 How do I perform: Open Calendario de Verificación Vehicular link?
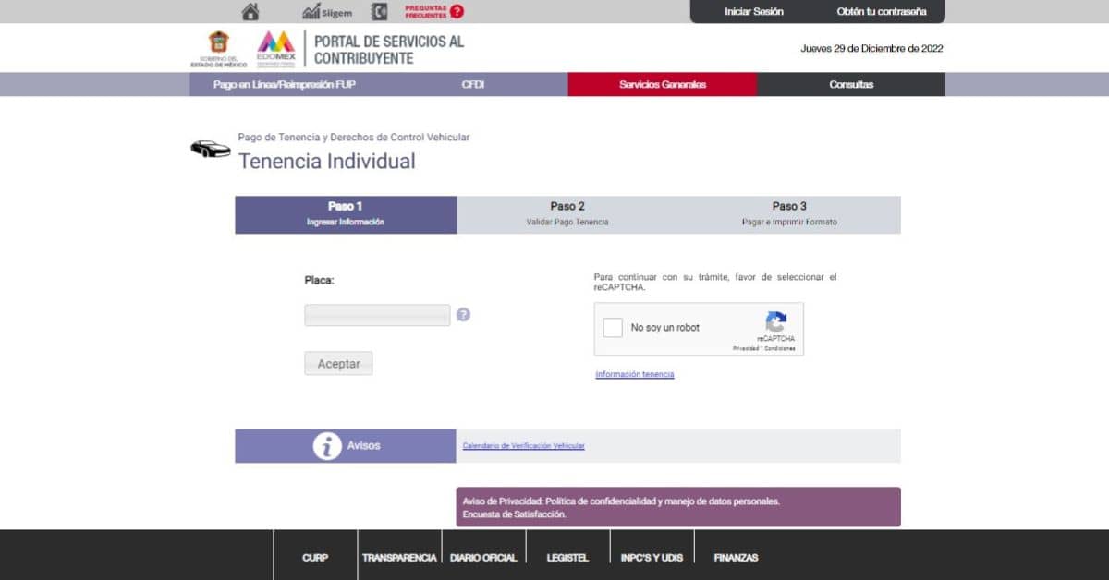point(524,446)
